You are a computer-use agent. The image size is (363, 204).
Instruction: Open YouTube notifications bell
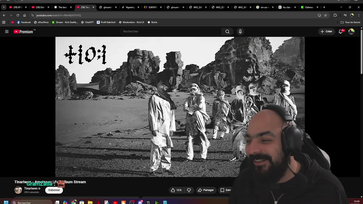tap(341, 31)
